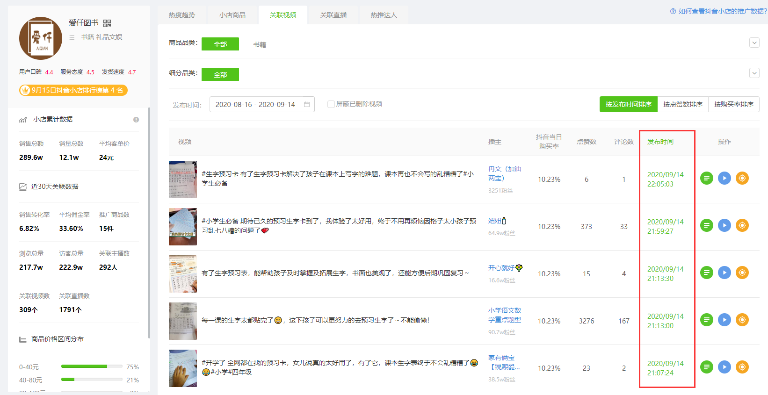The height and width of the screenshot is (395, 768).
Task: Click the trend icon beside 近30天关联数据
Action: point(23,187)
